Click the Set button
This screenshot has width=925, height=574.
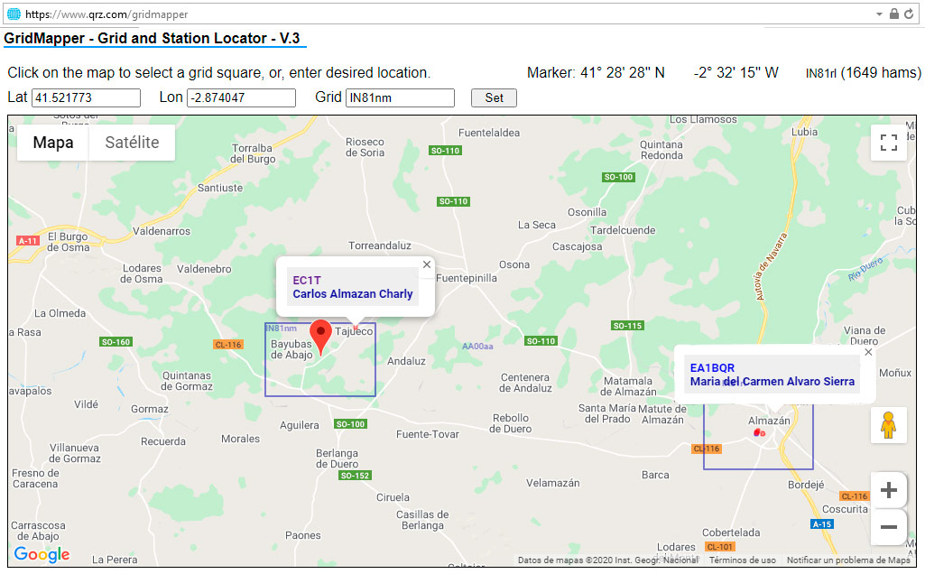[494, 98]
